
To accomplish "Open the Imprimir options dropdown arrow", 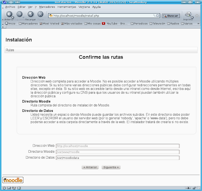I will coord(192,17).
